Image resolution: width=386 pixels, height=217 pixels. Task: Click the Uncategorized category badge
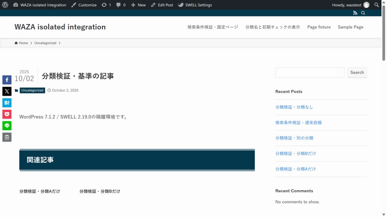[32, 90]
